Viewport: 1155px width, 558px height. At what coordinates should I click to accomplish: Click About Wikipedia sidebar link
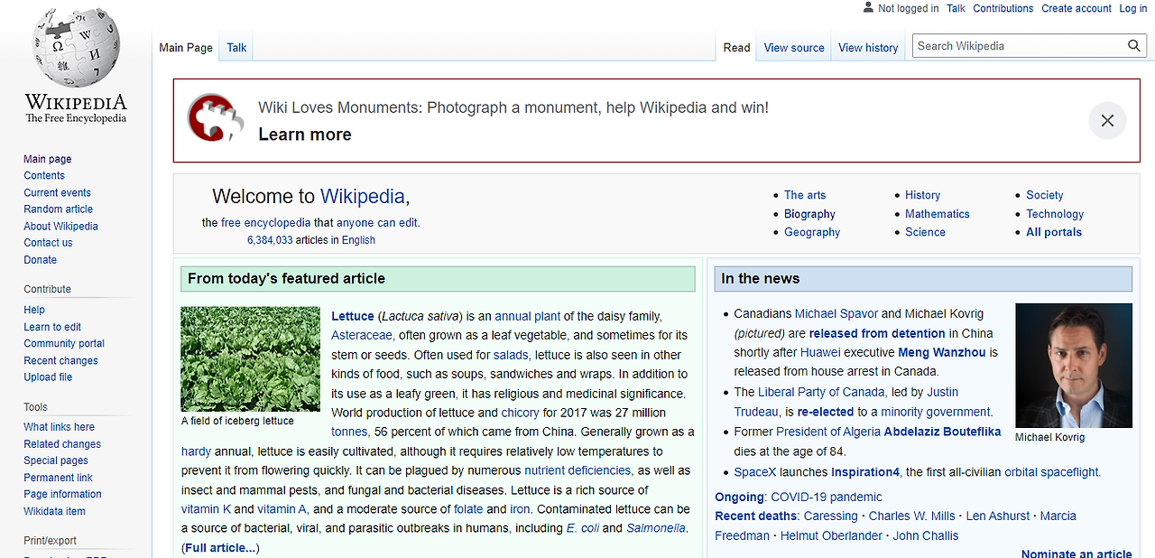pyautogui.click(x=60, y=227)
